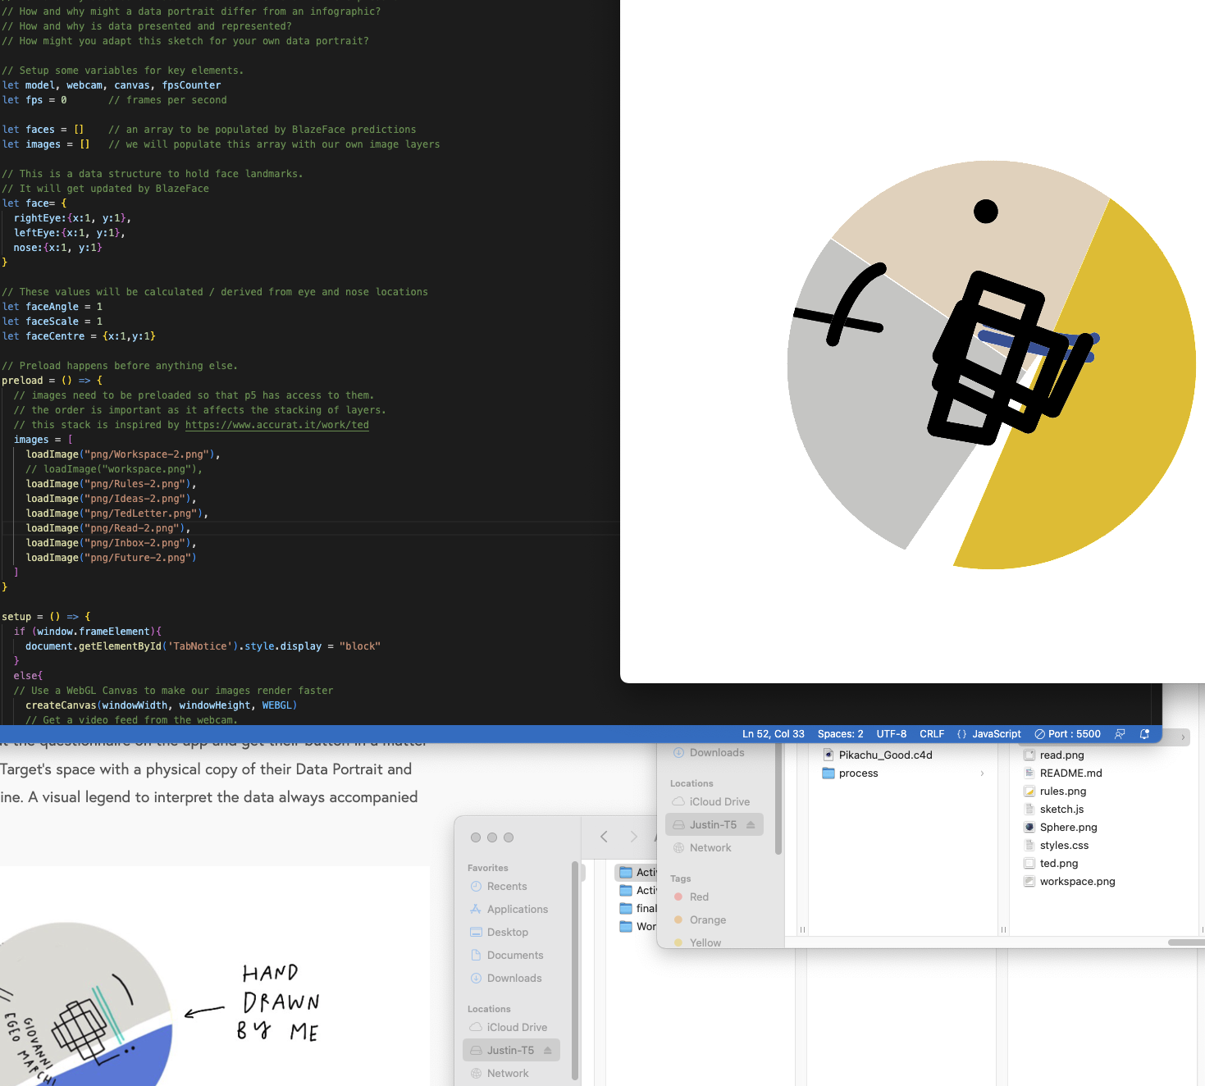Open the JavaScript language mode picker

pos(989,734)
